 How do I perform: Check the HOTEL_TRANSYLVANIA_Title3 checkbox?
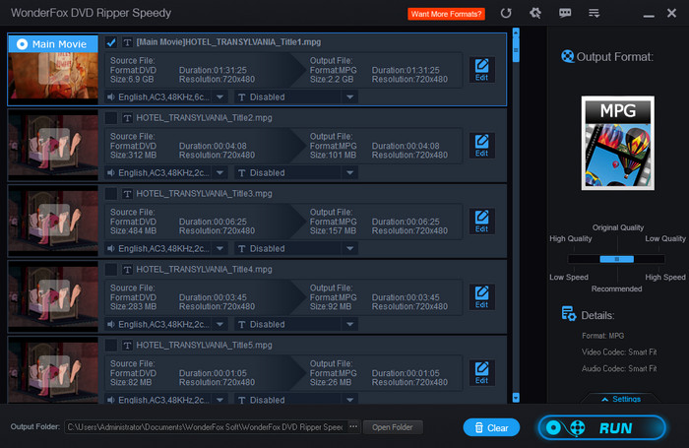click(111, 193)
